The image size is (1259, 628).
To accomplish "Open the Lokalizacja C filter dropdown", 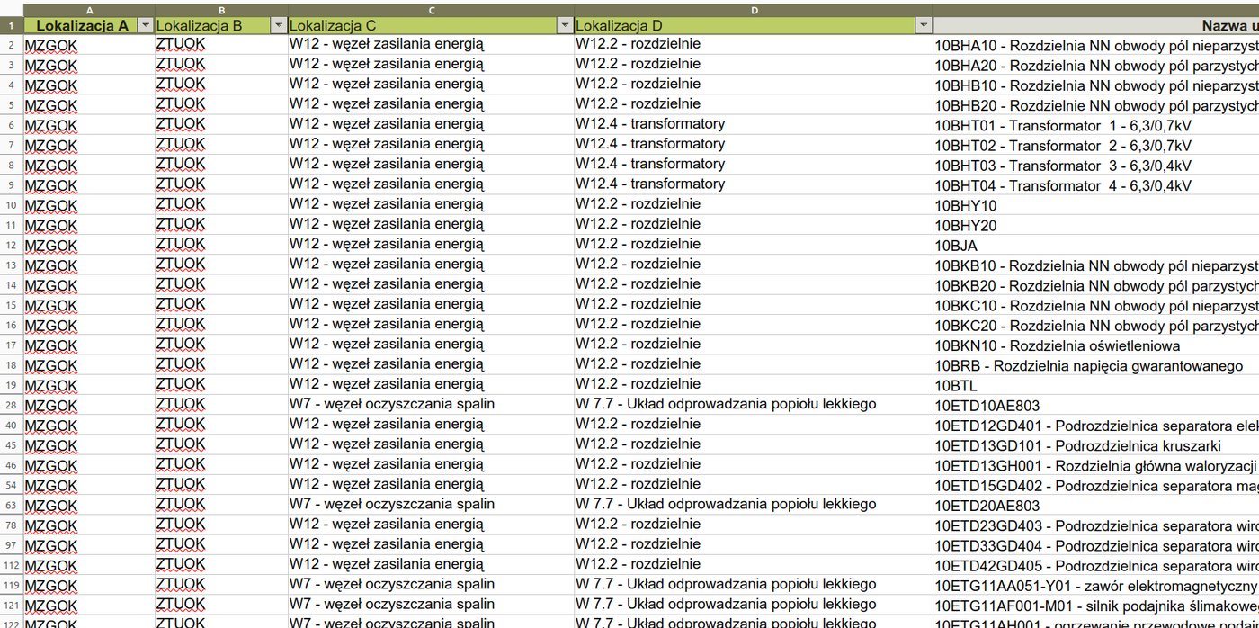I will [x=565, y=25].
